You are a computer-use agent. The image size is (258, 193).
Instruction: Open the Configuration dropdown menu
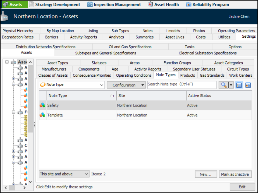coord(126,85)
